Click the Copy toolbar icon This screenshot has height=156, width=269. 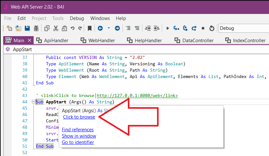tap(47, 28)
